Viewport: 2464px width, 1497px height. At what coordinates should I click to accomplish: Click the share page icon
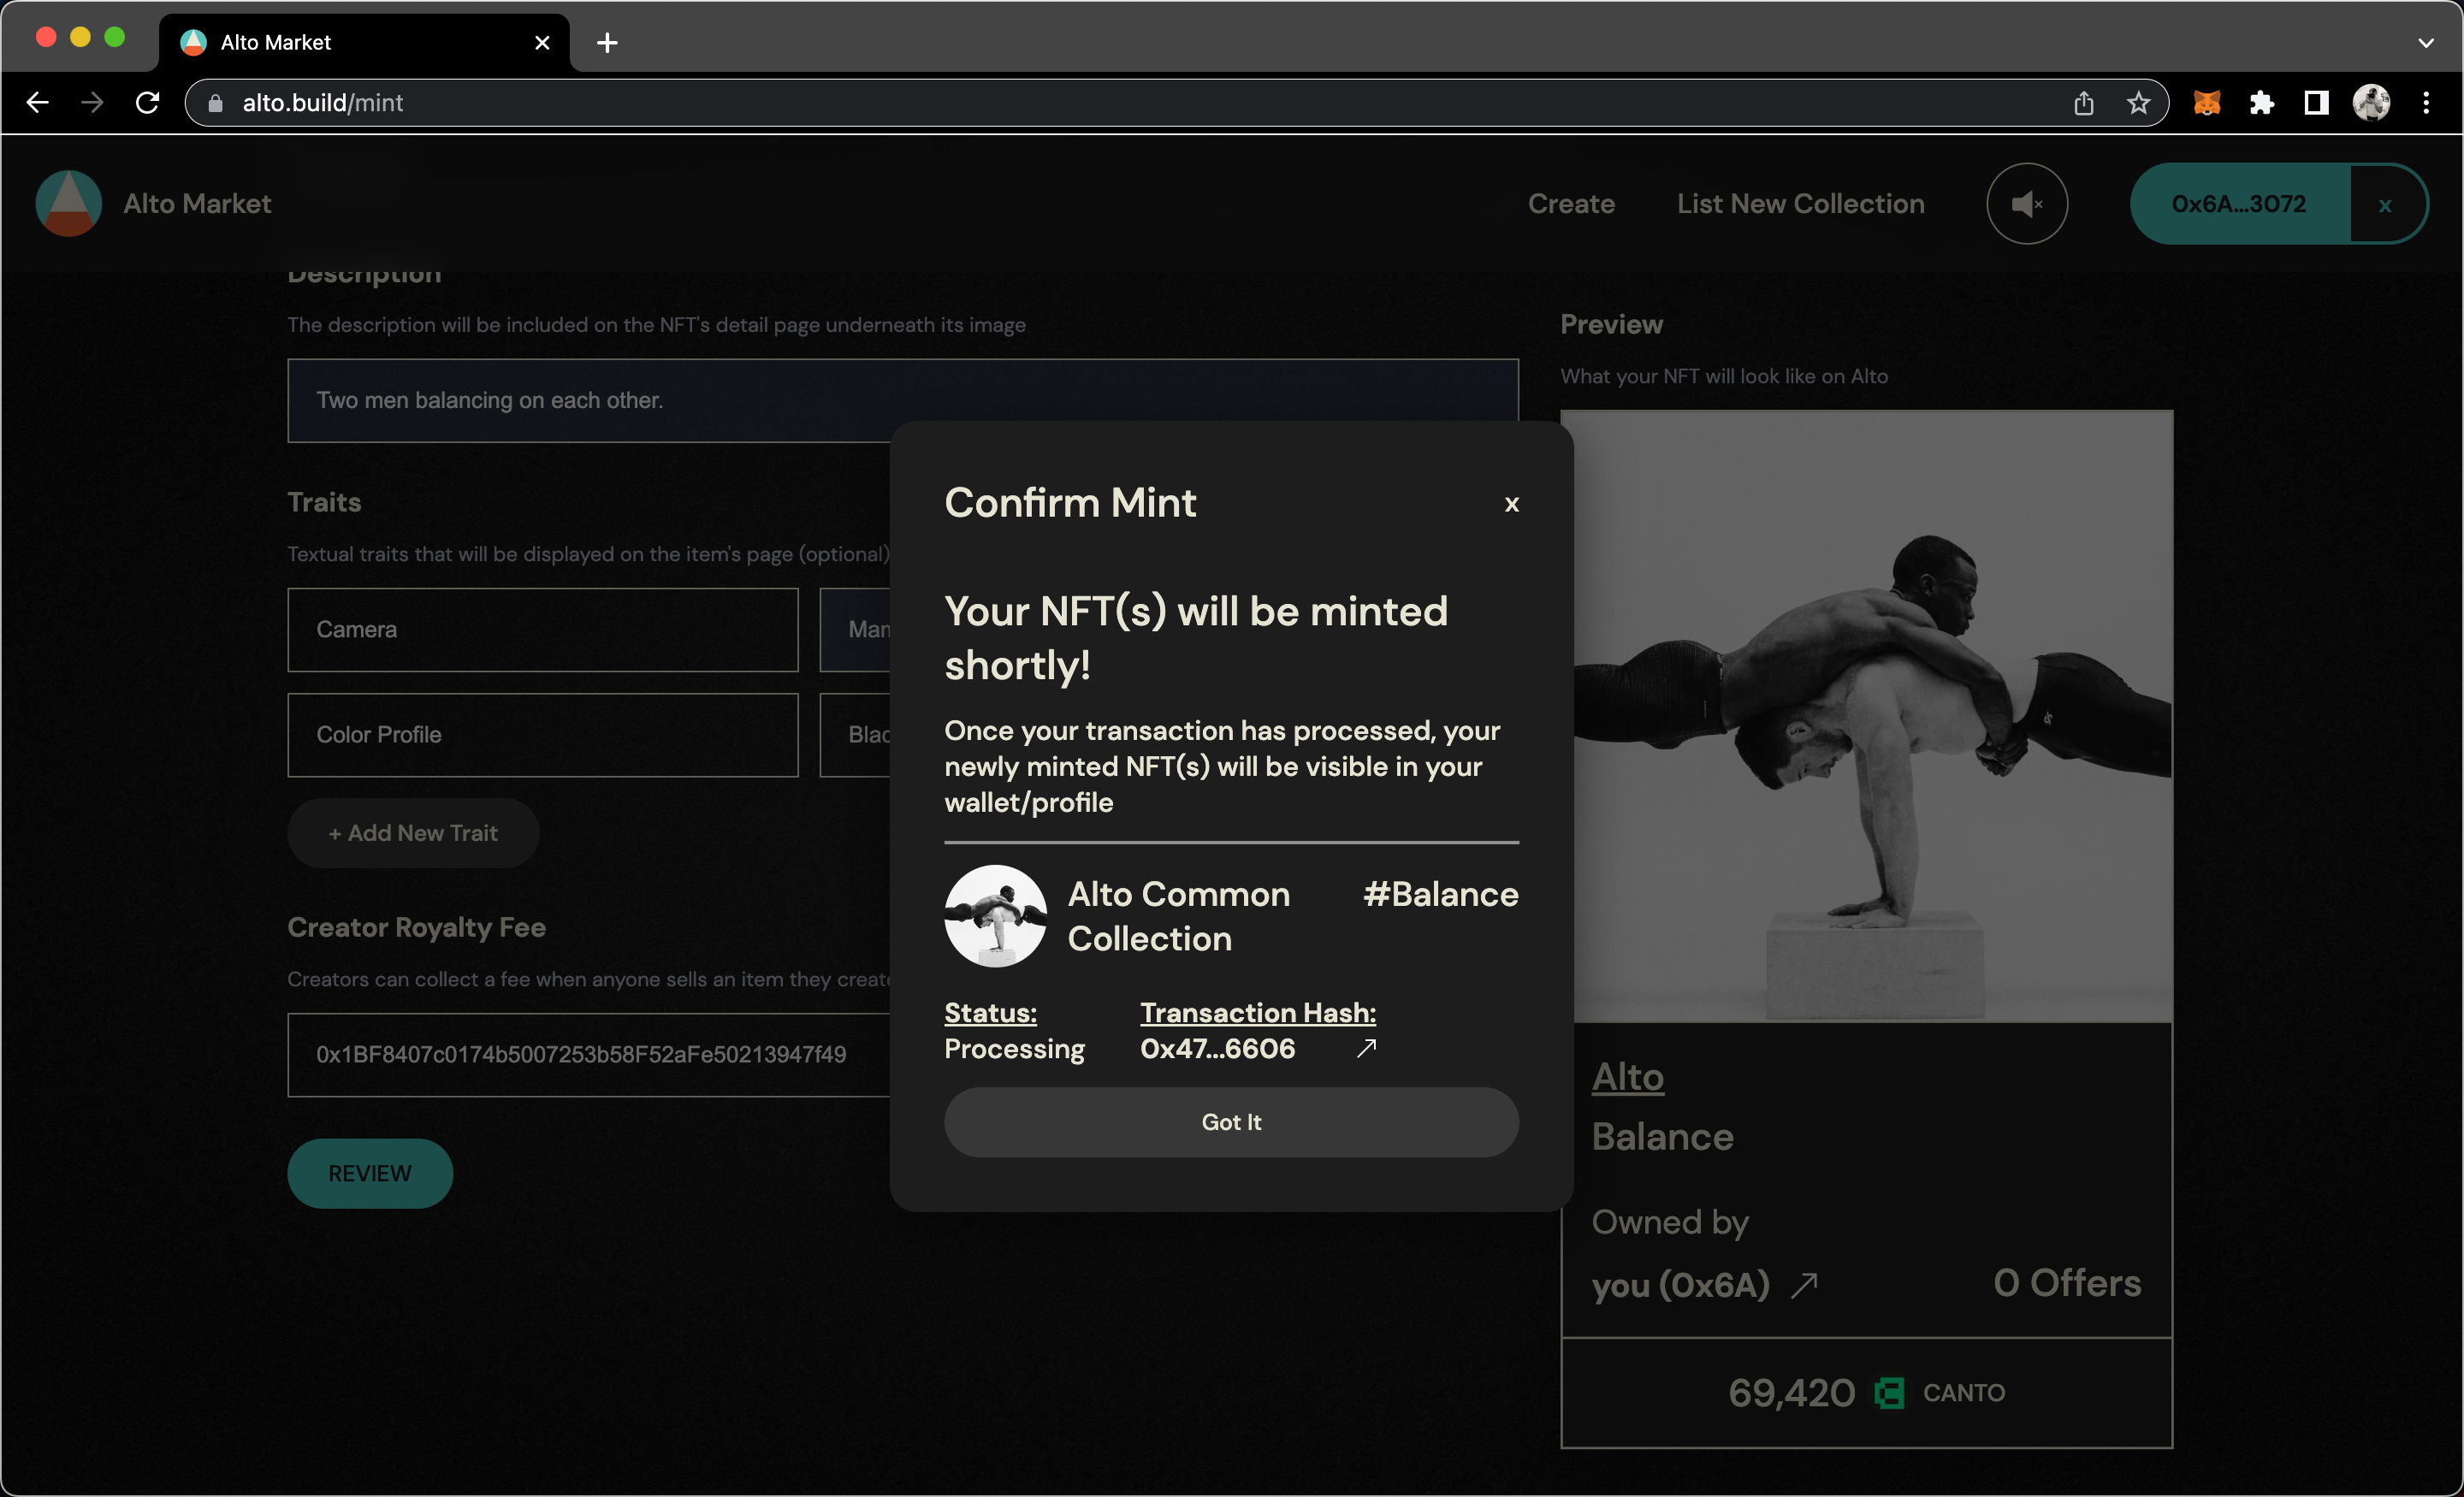(2083, 103)
